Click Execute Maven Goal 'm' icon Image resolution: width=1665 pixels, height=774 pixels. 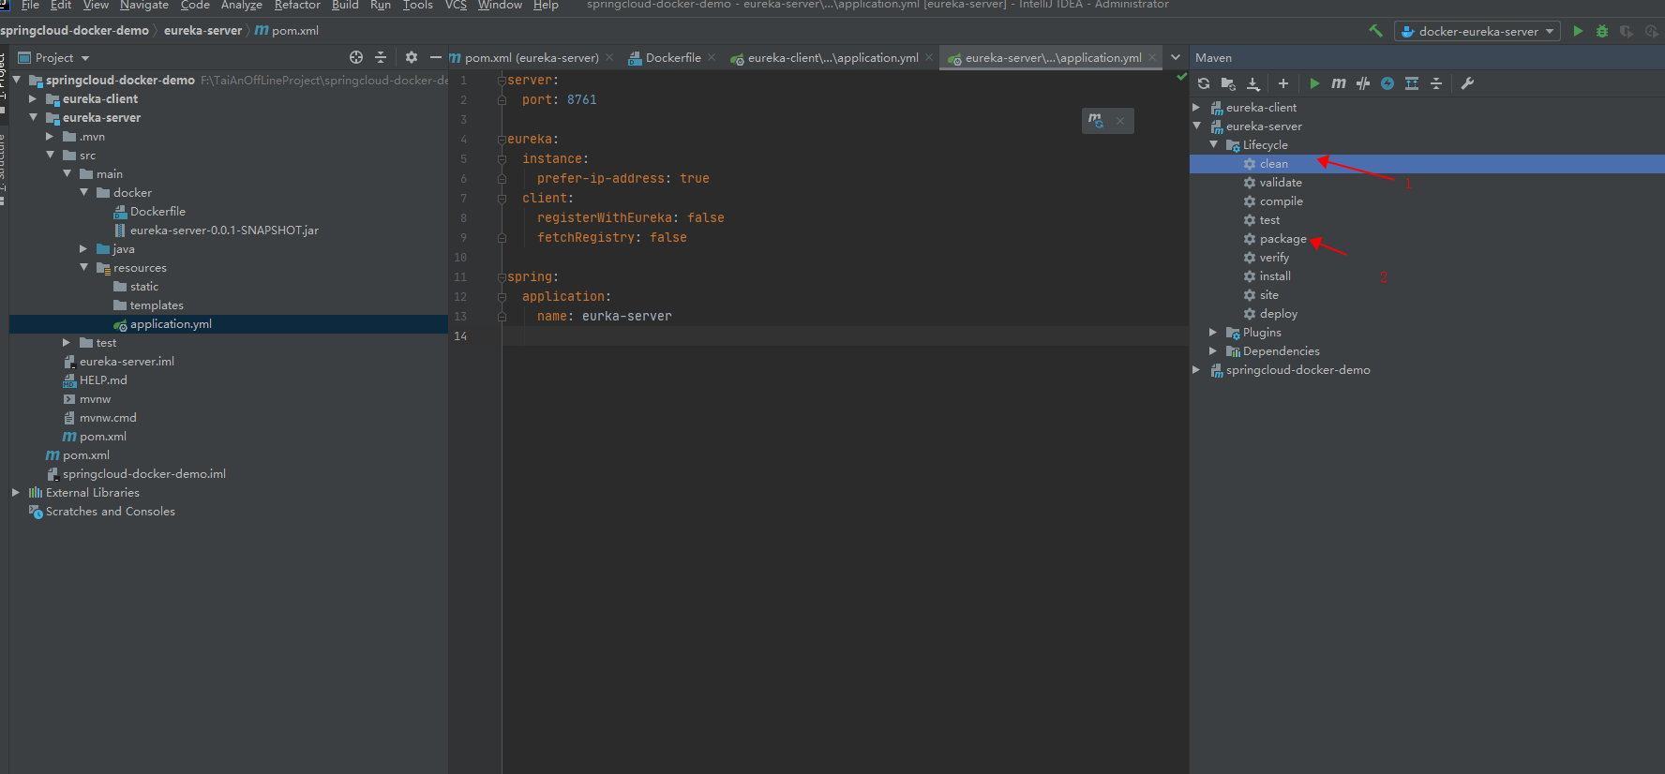pos(1339,83)
